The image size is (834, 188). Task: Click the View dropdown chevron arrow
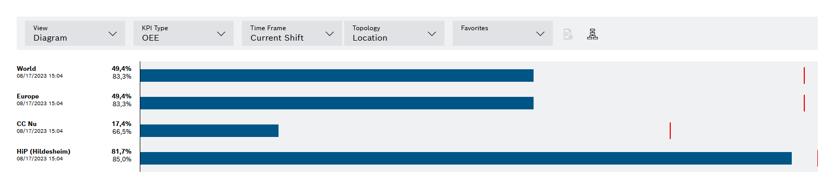[x=113, y=34]
